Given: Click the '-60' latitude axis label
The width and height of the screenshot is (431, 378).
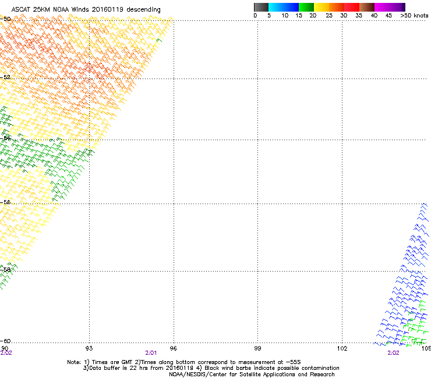Looking at the screenshot, I should (x=5, y=341).
